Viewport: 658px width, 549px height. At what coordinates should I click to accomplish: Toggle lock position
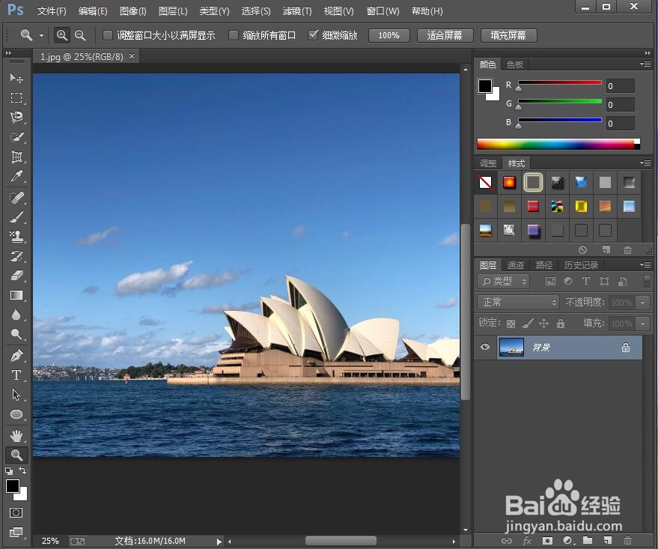[x=544, y=324]
